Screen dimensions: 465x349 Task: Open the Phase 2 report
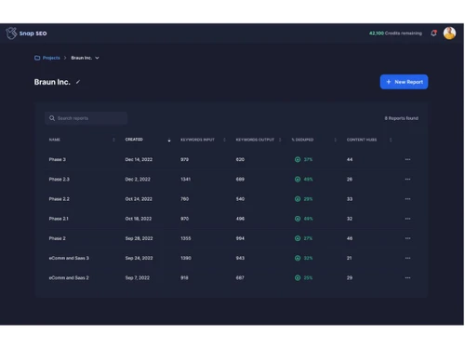pos(58,238)
